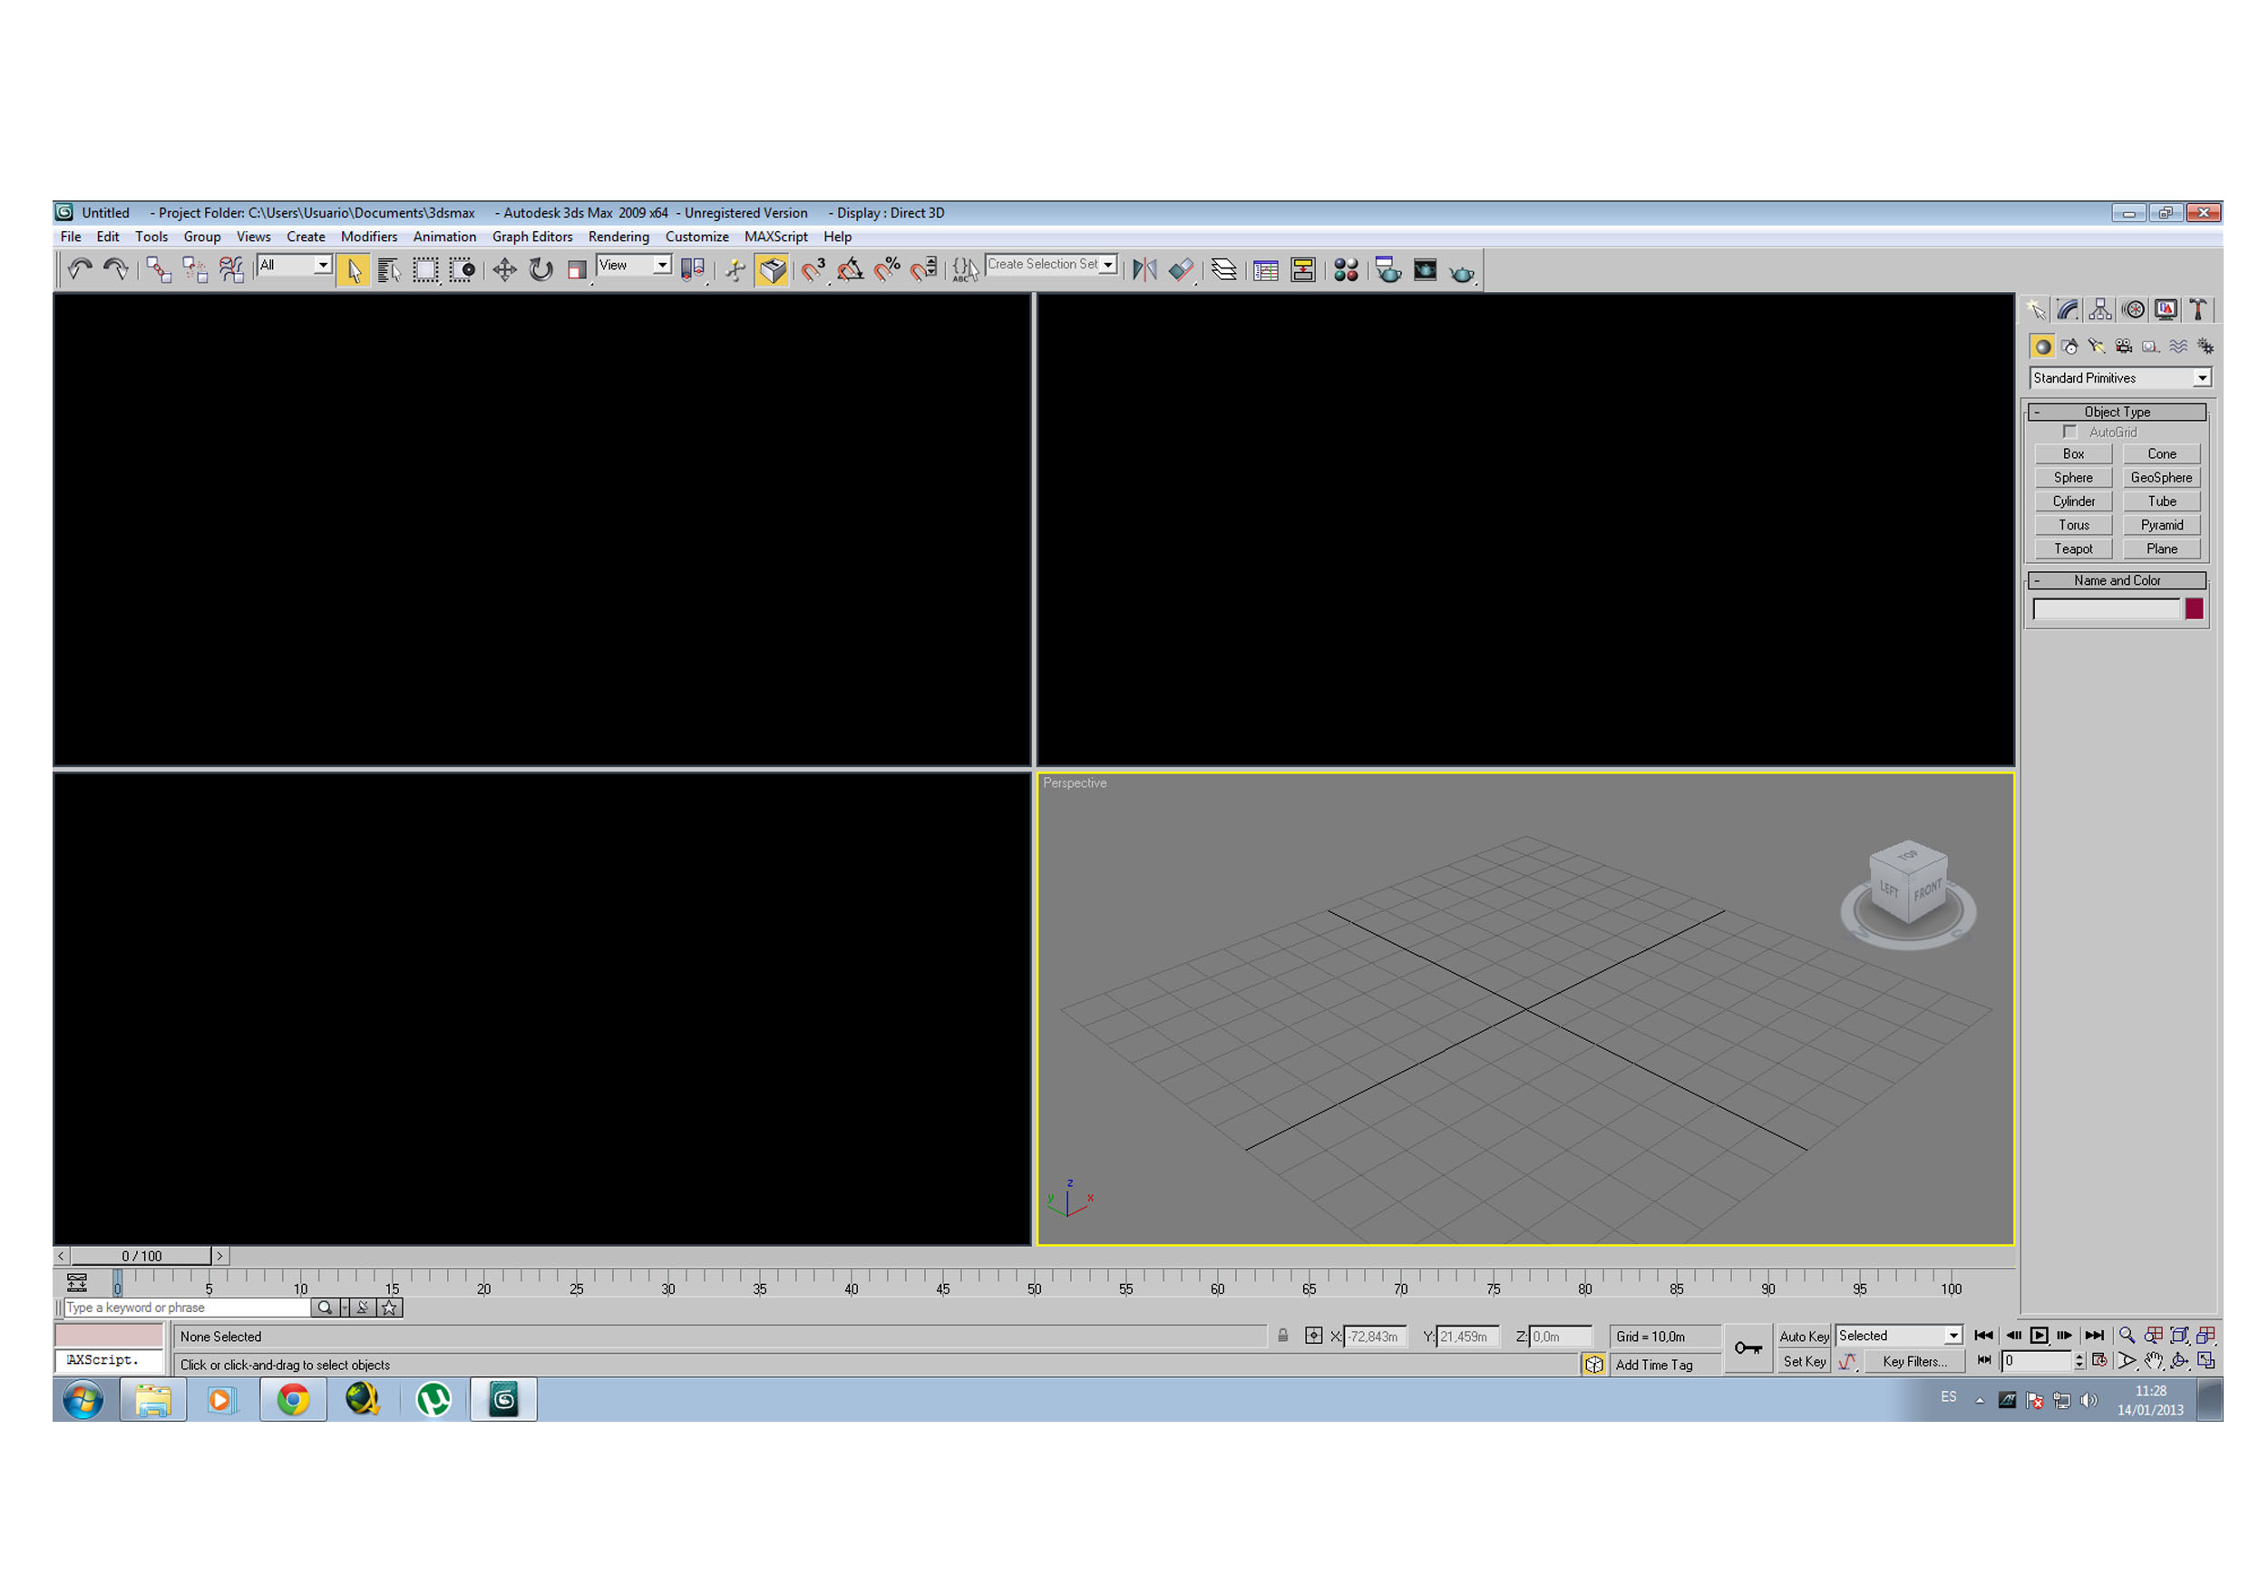Click the Mirror tool icon
Screen dimensions: 2249x1585
pyautogui.click(x=1144, y=270)
